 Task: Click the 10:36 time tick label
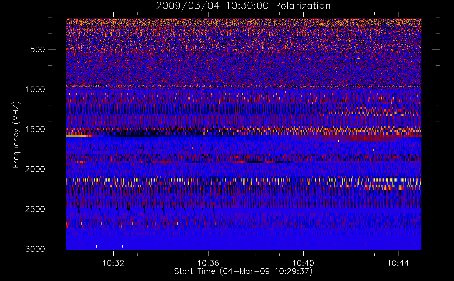pos(208,263)
